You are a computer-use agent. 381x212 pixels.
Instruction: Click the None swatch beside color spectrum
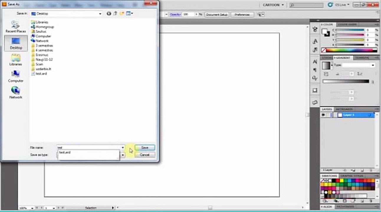[x=324, y=50]
